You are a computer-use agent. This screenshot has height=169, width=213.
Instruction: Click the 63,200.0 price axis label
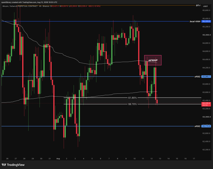point(206,109)
